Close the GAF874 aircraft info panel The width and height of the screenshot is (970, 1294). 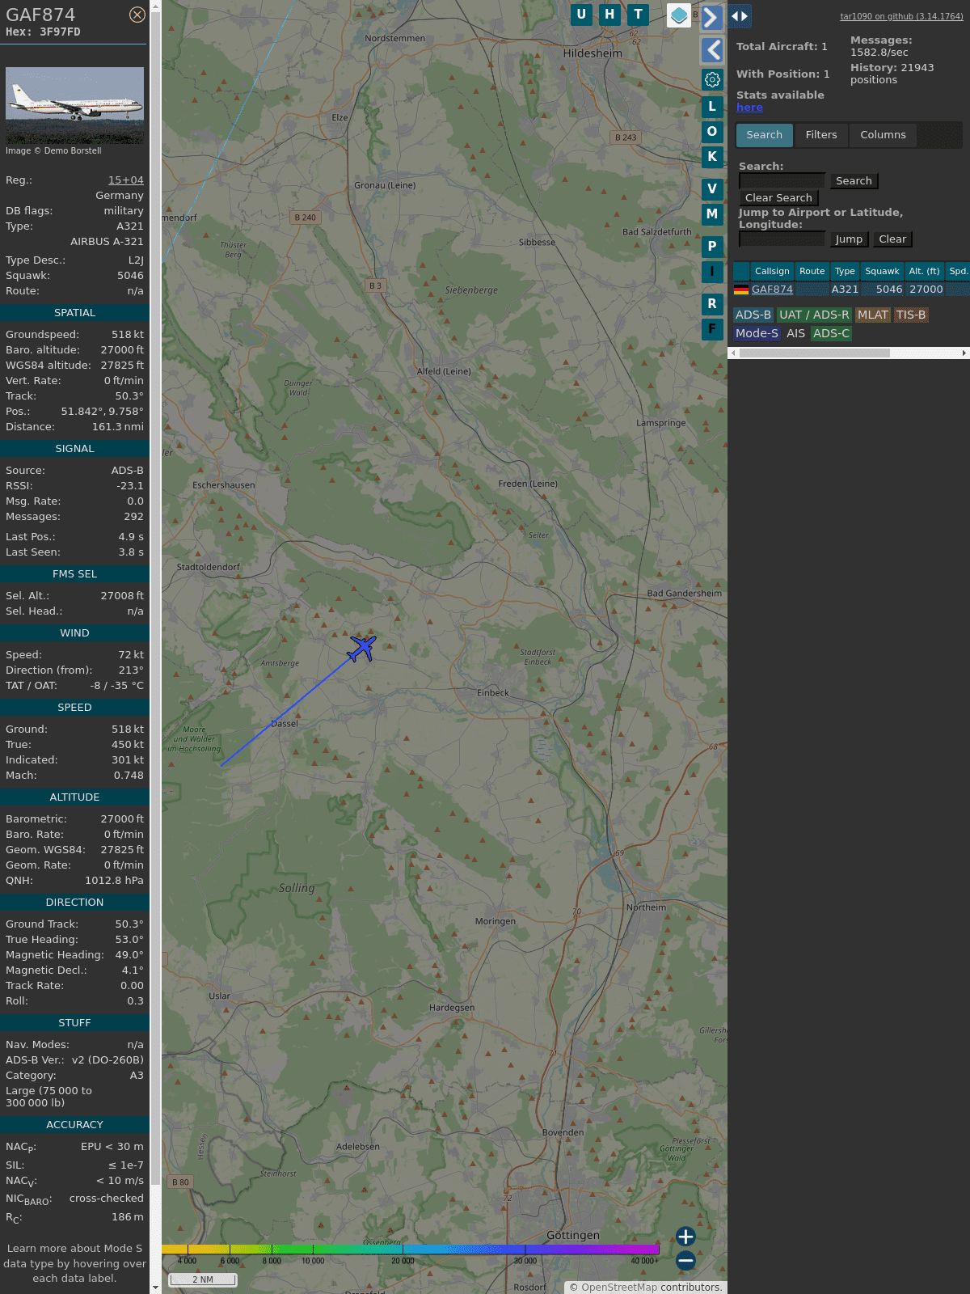(137, 15)
